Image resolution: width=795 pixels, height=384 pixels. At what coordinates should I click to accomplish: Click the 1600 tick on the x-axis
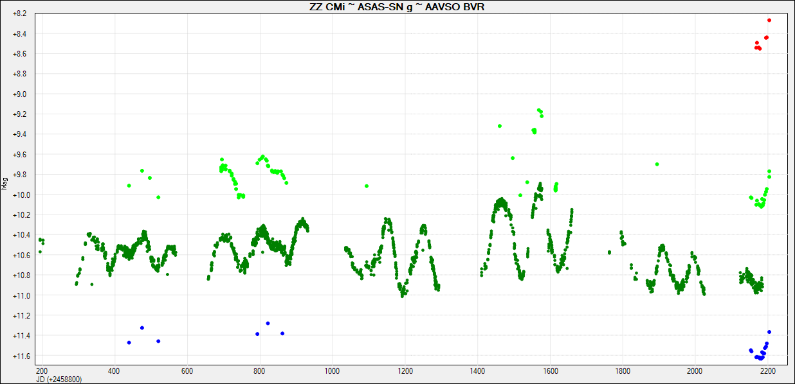point(550,371)
